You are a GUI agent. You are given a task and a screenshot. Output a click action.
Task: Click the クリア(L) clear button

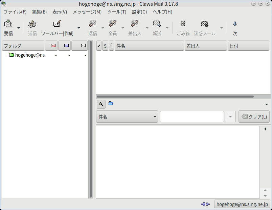(254, 117)
